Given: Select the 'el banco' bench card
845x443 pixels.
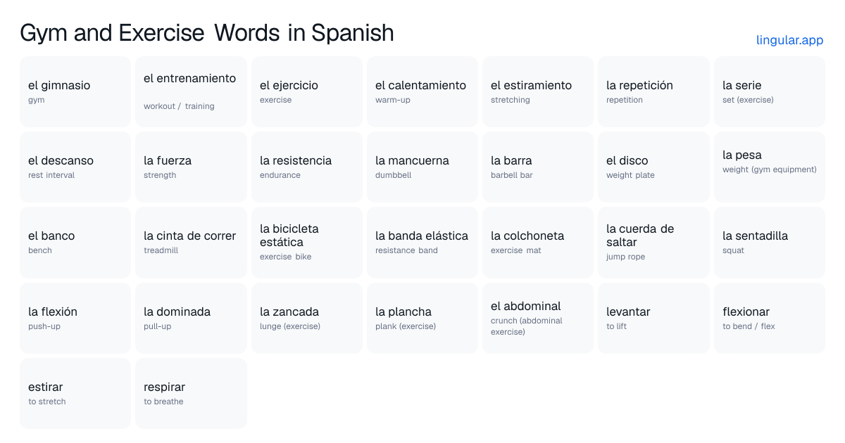Looking at the screenshot, I should pyautogui.click(x=75, y=243).
